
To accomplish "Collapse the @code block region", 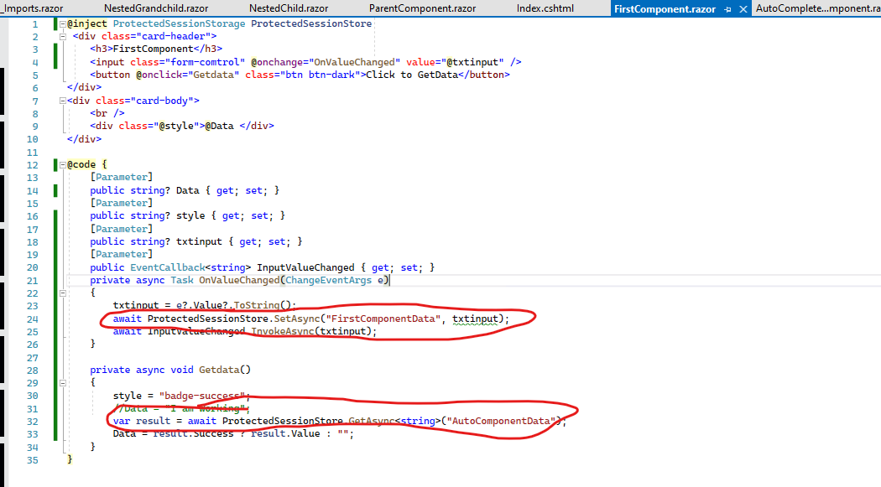I will point(61,163).
